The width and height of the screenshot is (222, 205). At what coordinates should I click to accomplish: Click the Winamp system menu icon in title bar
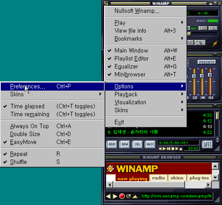[106, 3]
